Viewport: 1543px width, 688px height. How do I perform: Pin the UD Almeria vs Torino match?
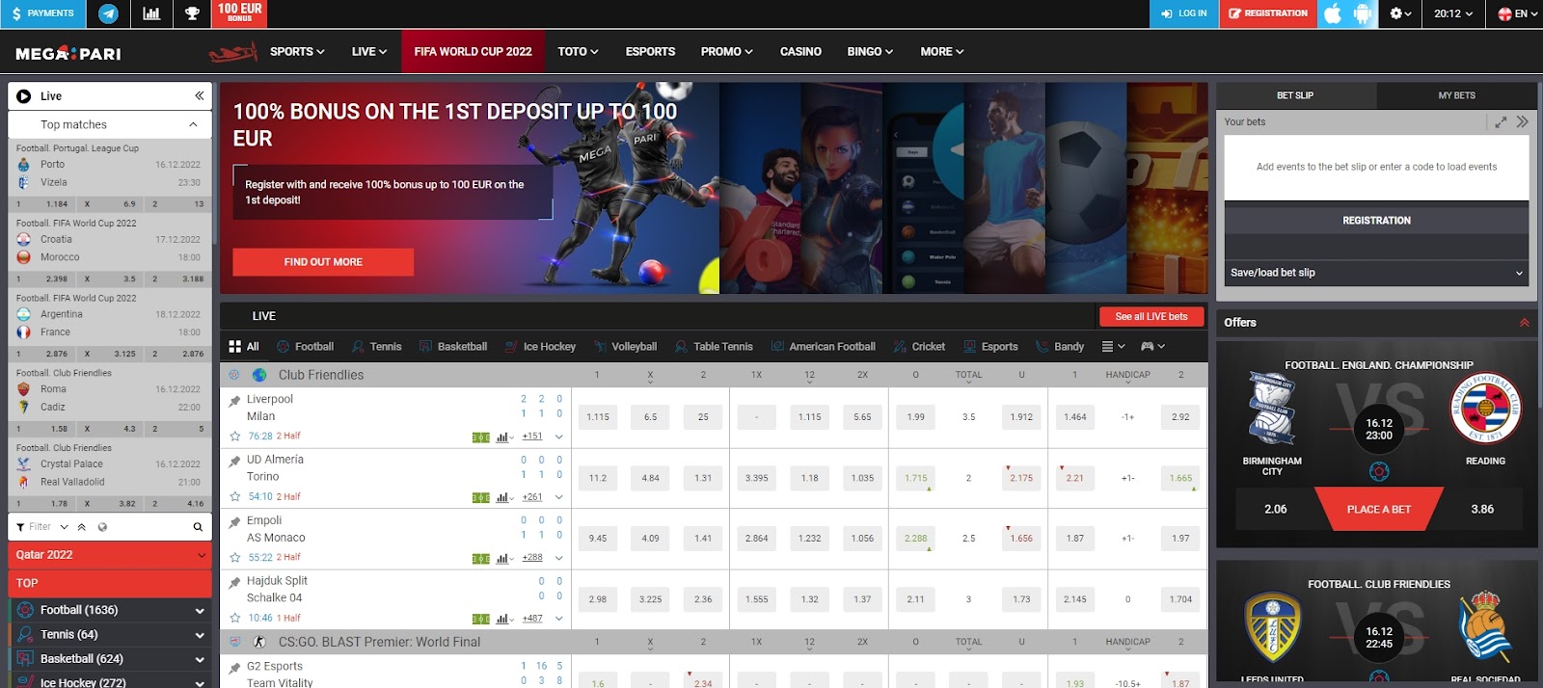click(x=234, y=461)
